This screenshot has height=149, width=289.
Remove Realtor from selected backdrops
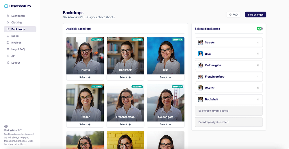(258, 88)
